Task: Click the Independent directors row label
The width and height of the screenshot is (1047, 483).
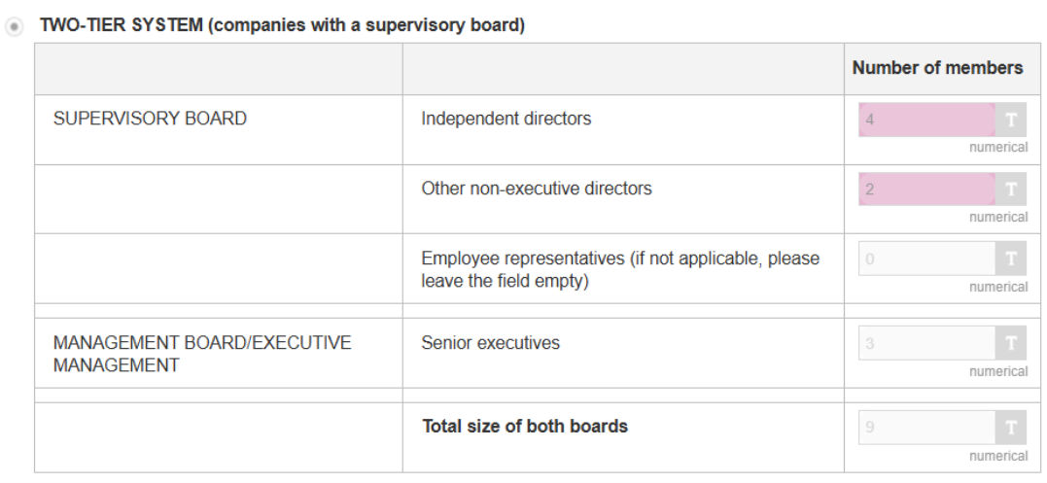Action: [x=506, y=119]
